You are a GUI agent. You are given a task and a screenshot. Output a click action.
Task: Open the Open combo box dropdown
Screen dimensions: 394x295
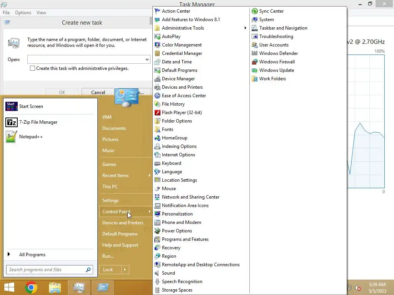(147, 60)
